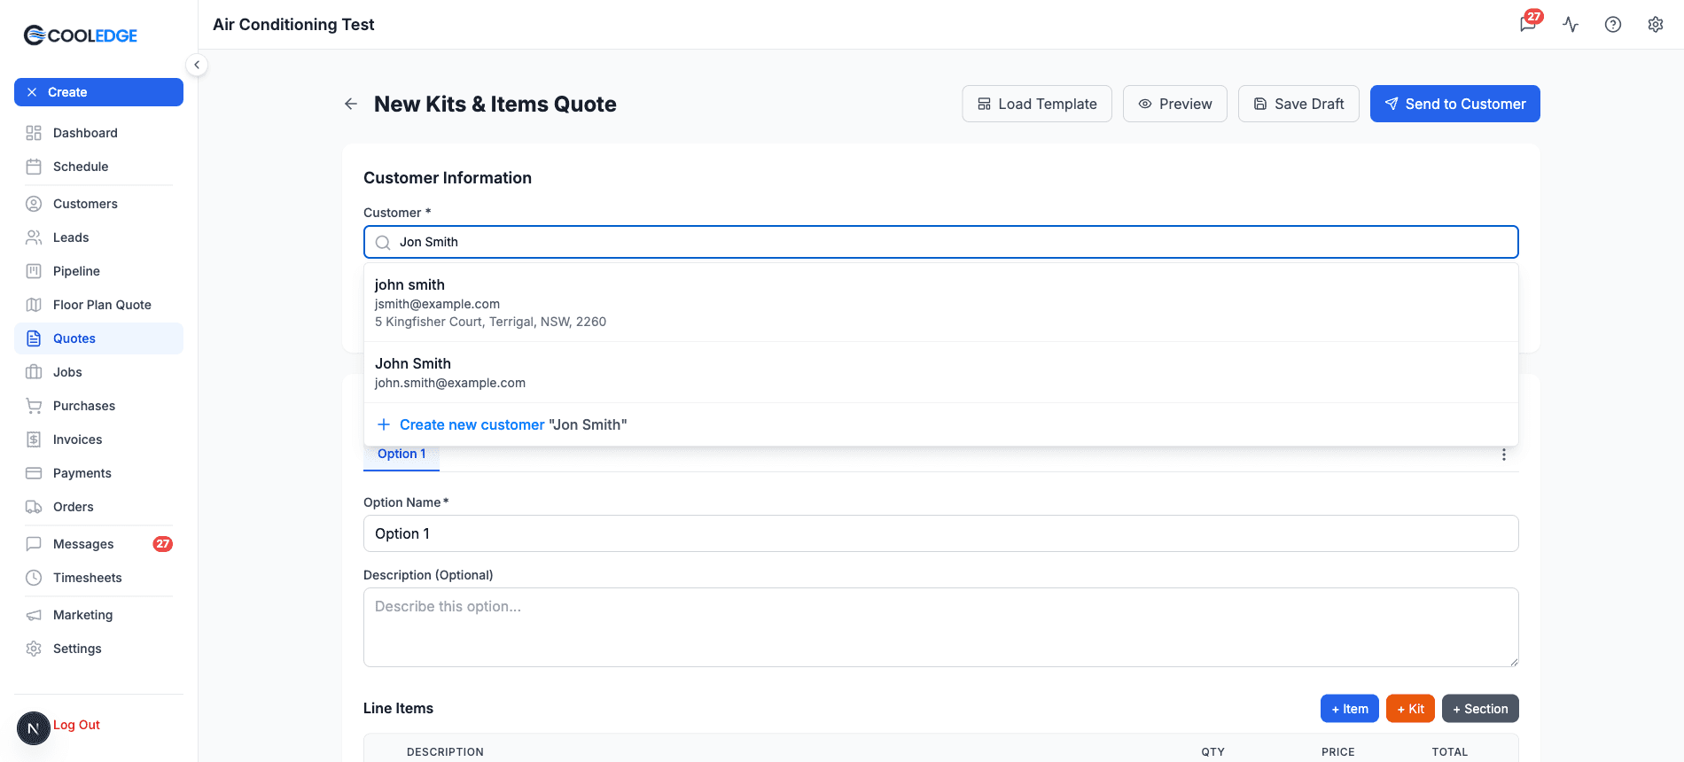1684x762 pixels.
Task: Collapse the sidebar with chevron button
Action: [197, 65]
